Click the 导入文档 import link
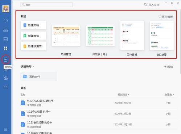The height and width of the screenshot is (134, 181). pos(152,5)
